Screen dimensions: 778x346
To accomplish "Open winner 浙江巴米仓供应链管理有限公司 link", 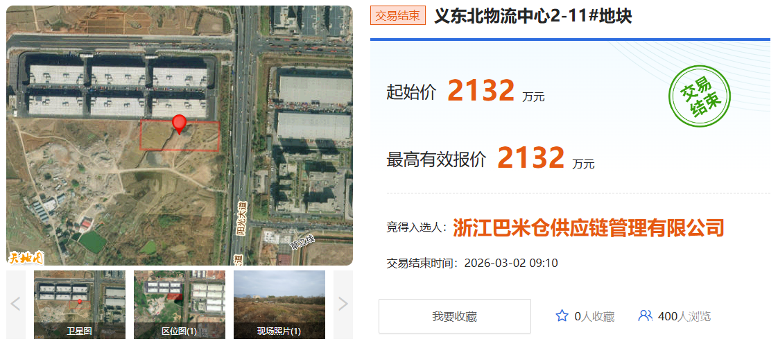I will (x=589, y=228).
